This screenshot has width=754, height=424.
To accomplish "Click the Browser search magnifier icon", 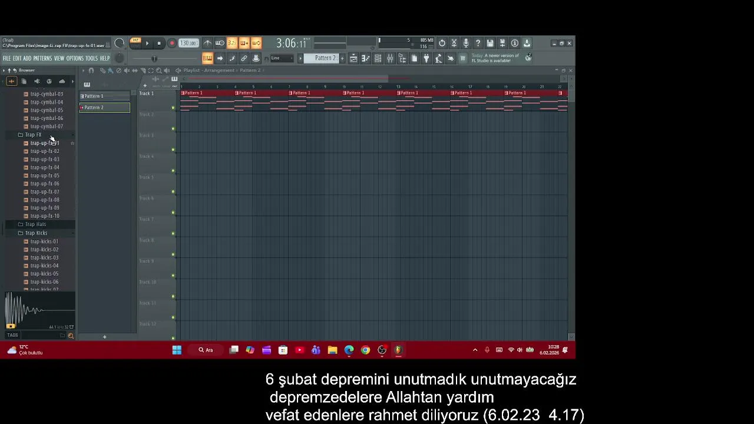I will pyautogui.click(x=71, y=336).
